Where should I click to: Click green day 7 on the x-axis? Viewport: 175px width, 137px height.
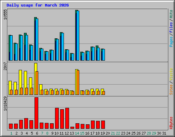coord(42,133)
